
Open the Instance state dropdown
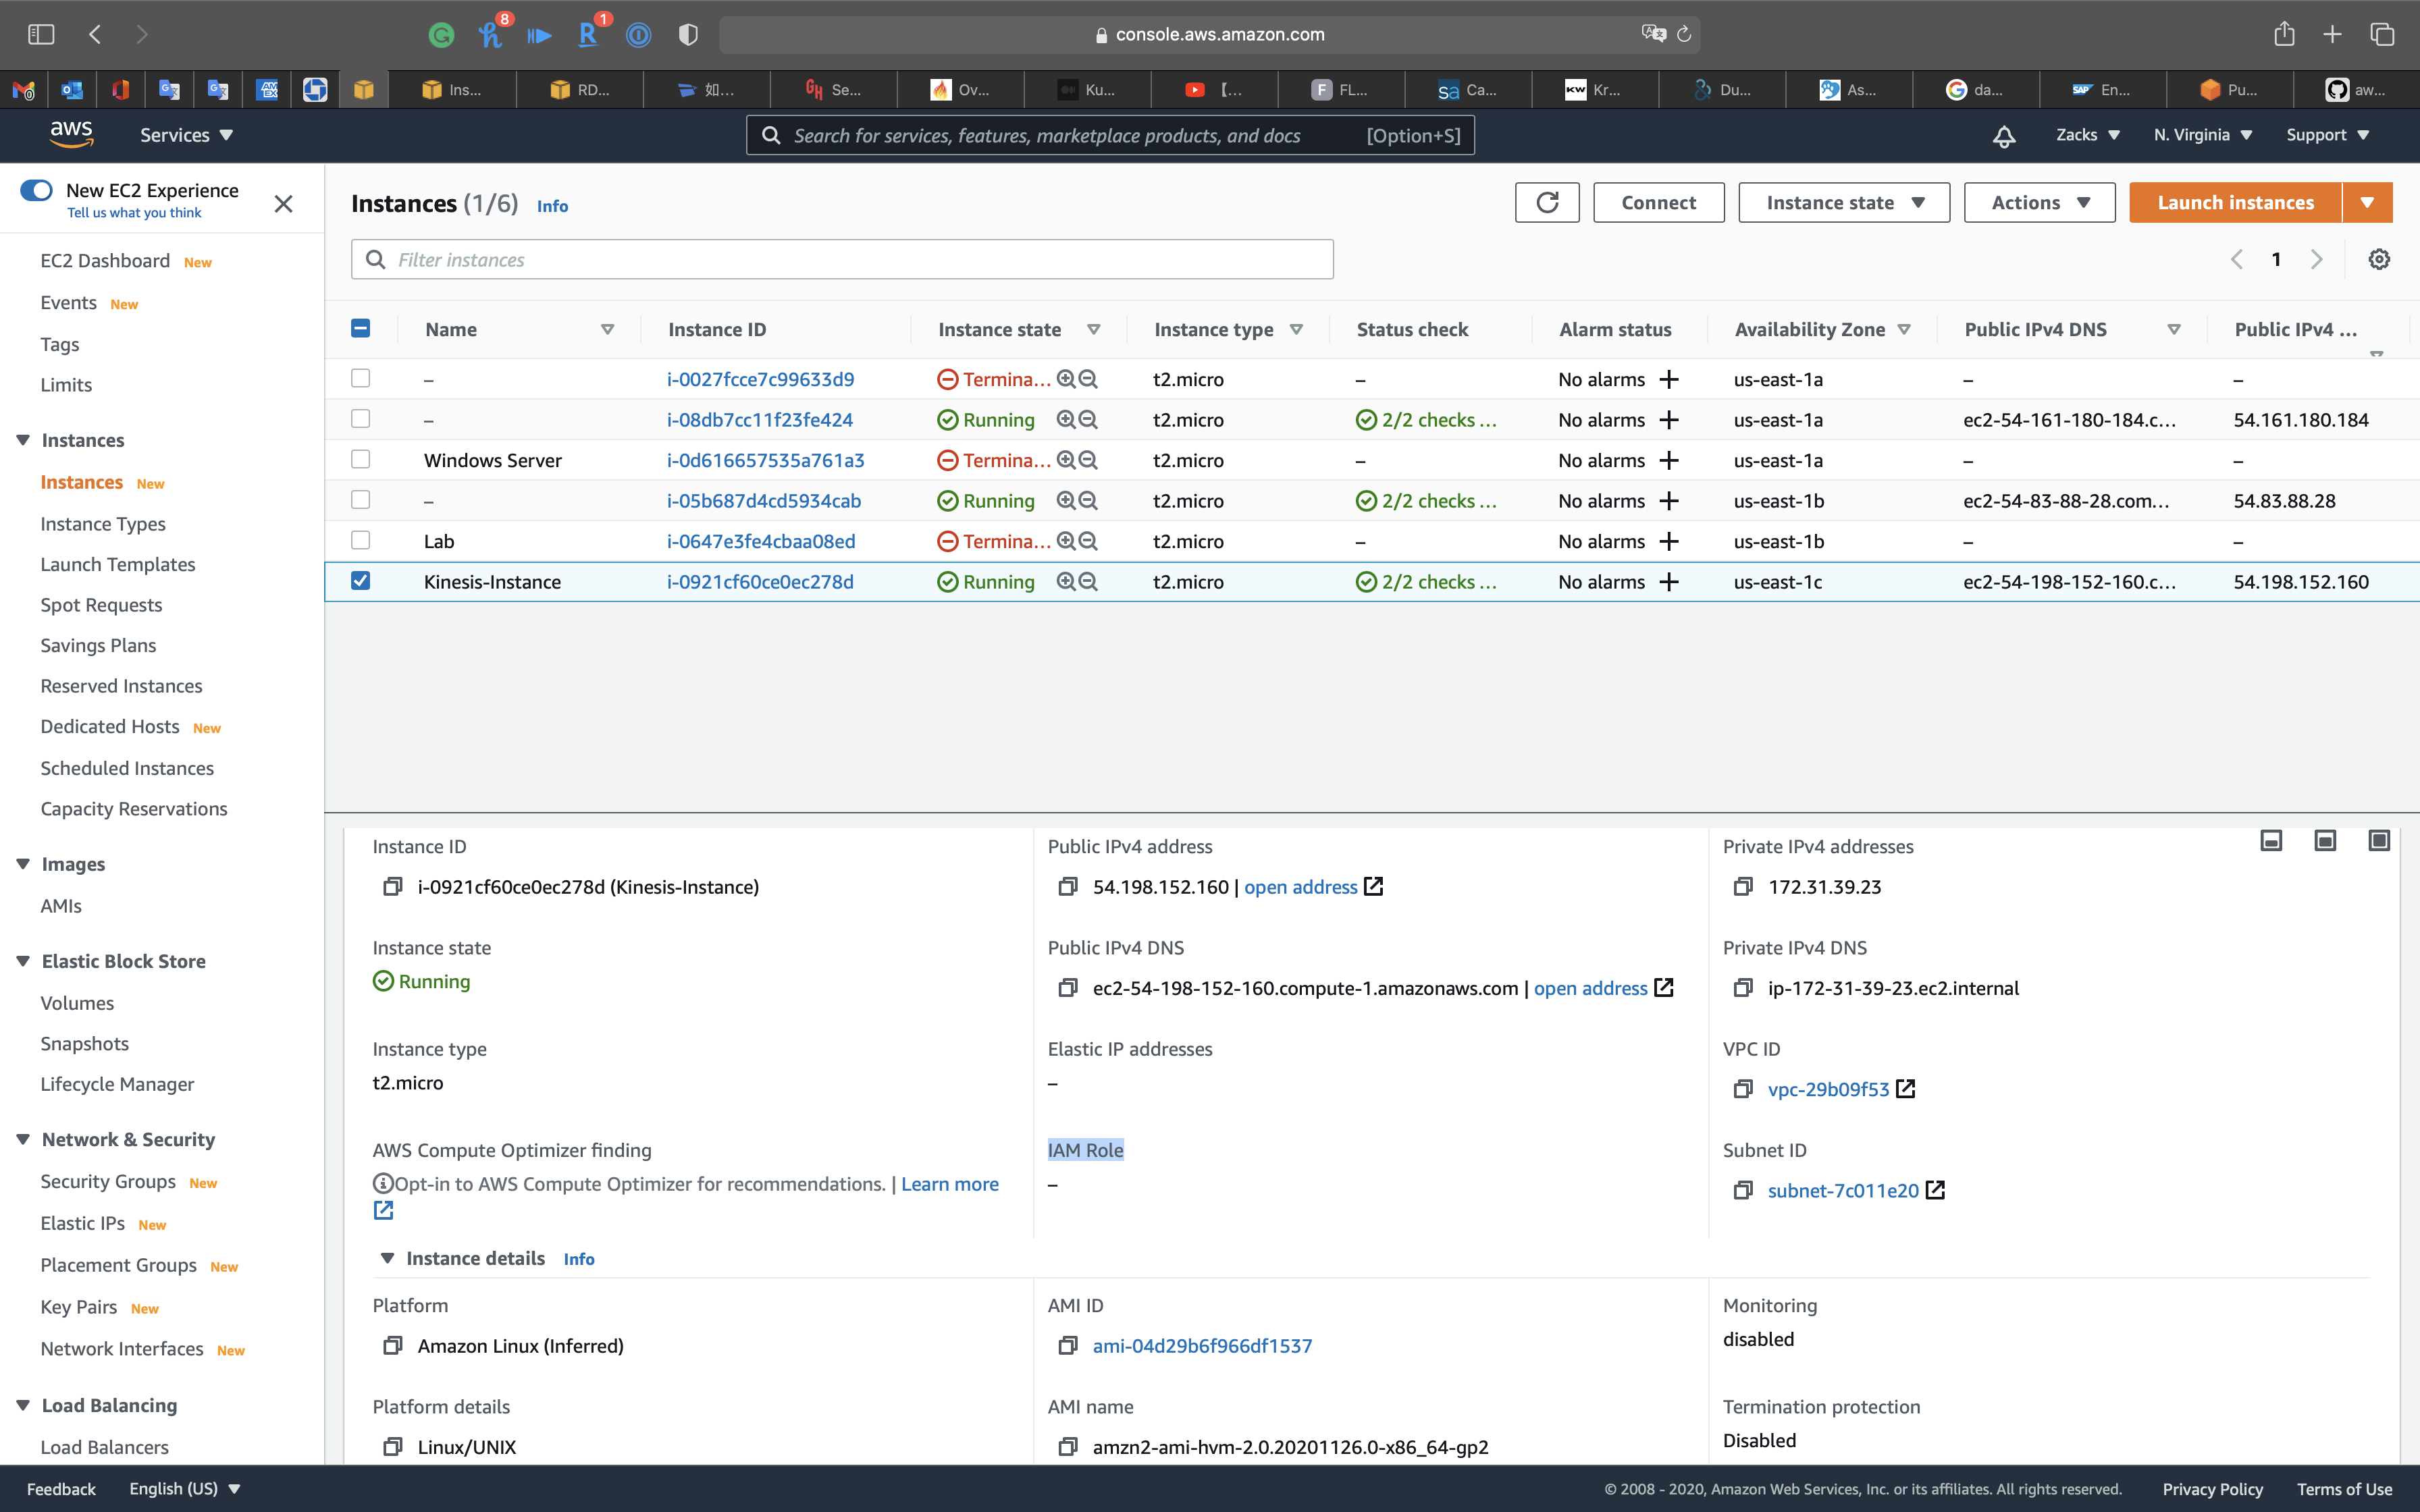[1843, 203]
